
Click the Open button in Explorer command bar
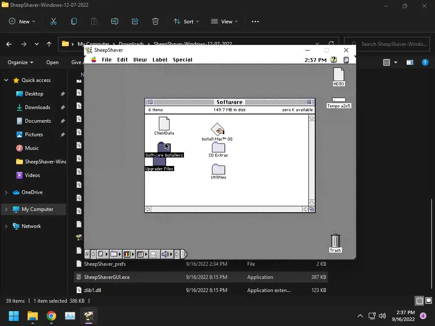pyautogui.click(x=52, y=62)
